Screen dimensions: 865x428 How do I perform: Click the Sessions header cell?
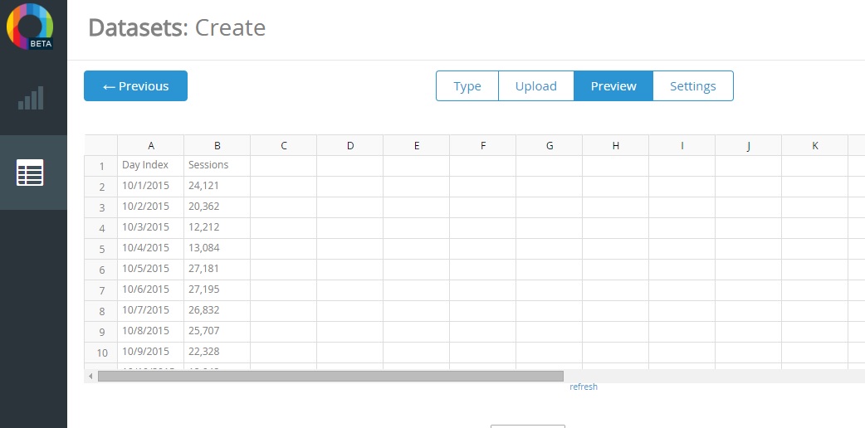coord(217,165)
